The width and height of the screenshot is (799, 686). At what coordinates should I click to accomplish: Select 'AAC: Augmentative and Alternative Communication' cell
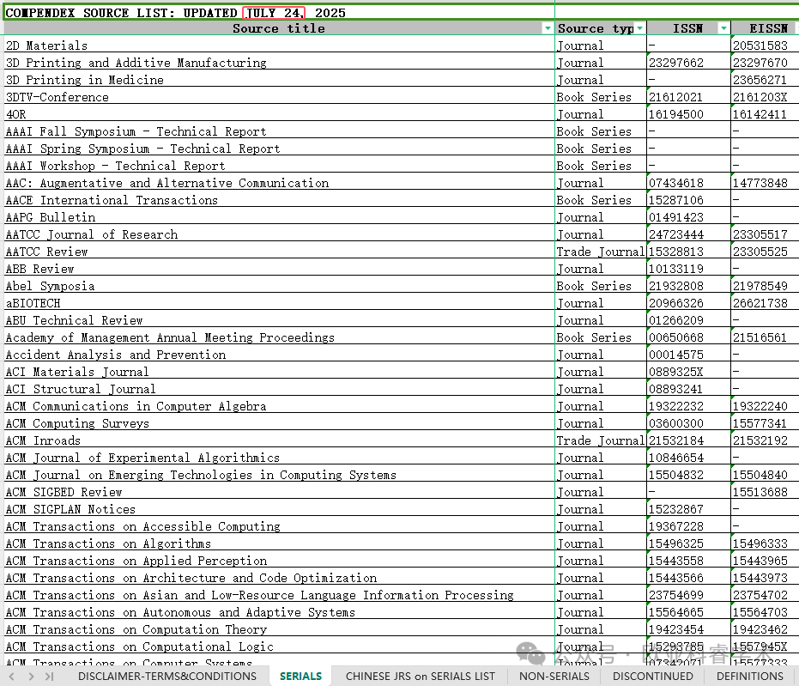(279, 183)
